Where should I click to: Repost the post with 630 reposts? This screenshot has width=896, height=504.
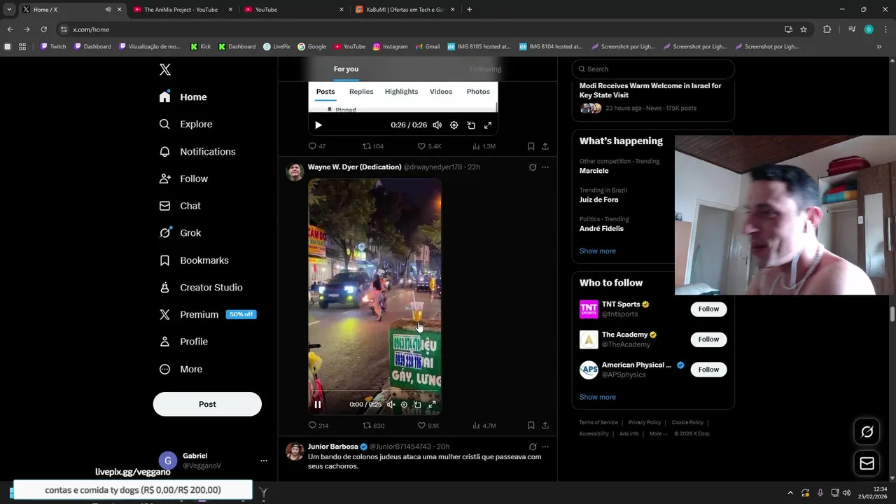pos(373,426)
